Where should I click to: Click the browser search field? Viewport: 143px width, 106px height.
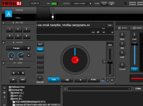pos(100,89)
